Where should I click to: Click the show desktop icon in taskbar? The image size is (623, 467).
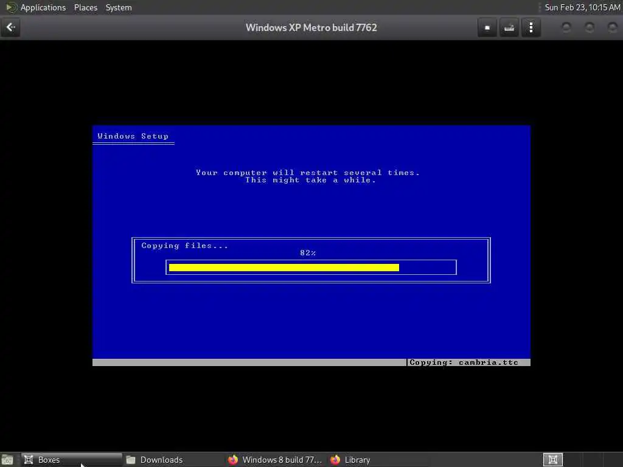[7, 460]
